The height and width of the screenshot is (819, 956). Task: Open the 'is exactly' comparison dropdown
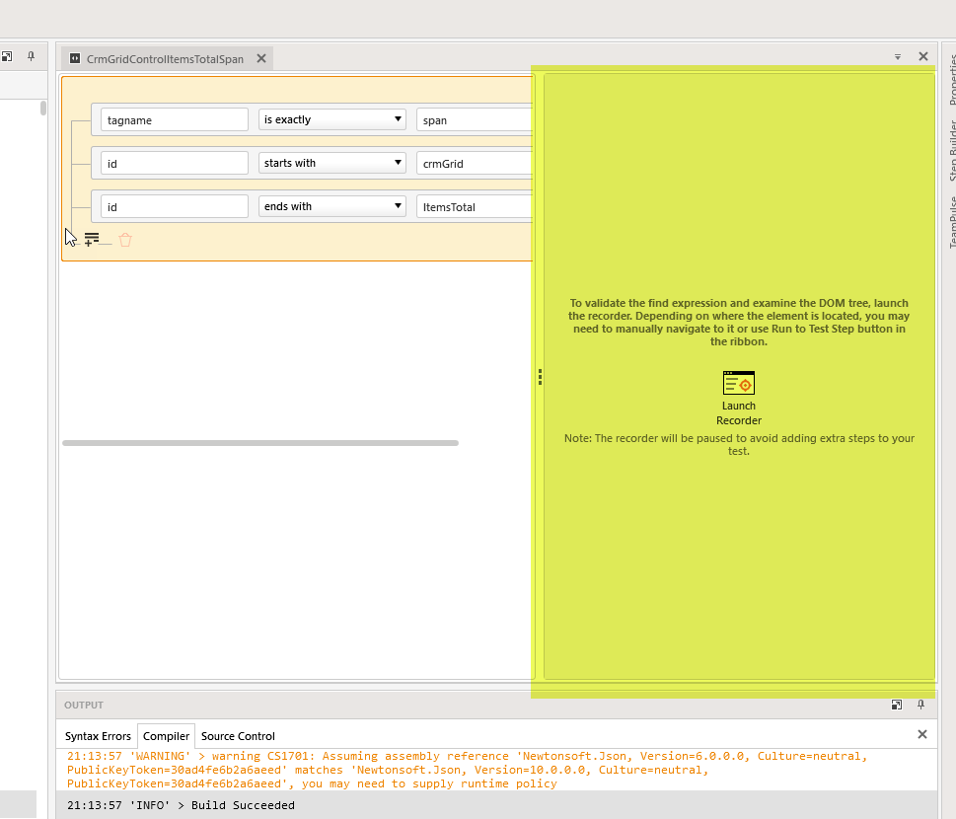pyautogui.click(x=331, y=119)
